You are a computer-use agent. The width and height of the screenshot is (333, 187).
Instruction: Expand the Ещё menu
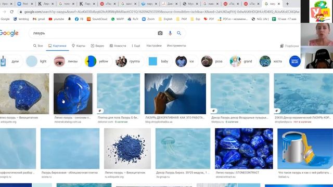tap(136, 46)
